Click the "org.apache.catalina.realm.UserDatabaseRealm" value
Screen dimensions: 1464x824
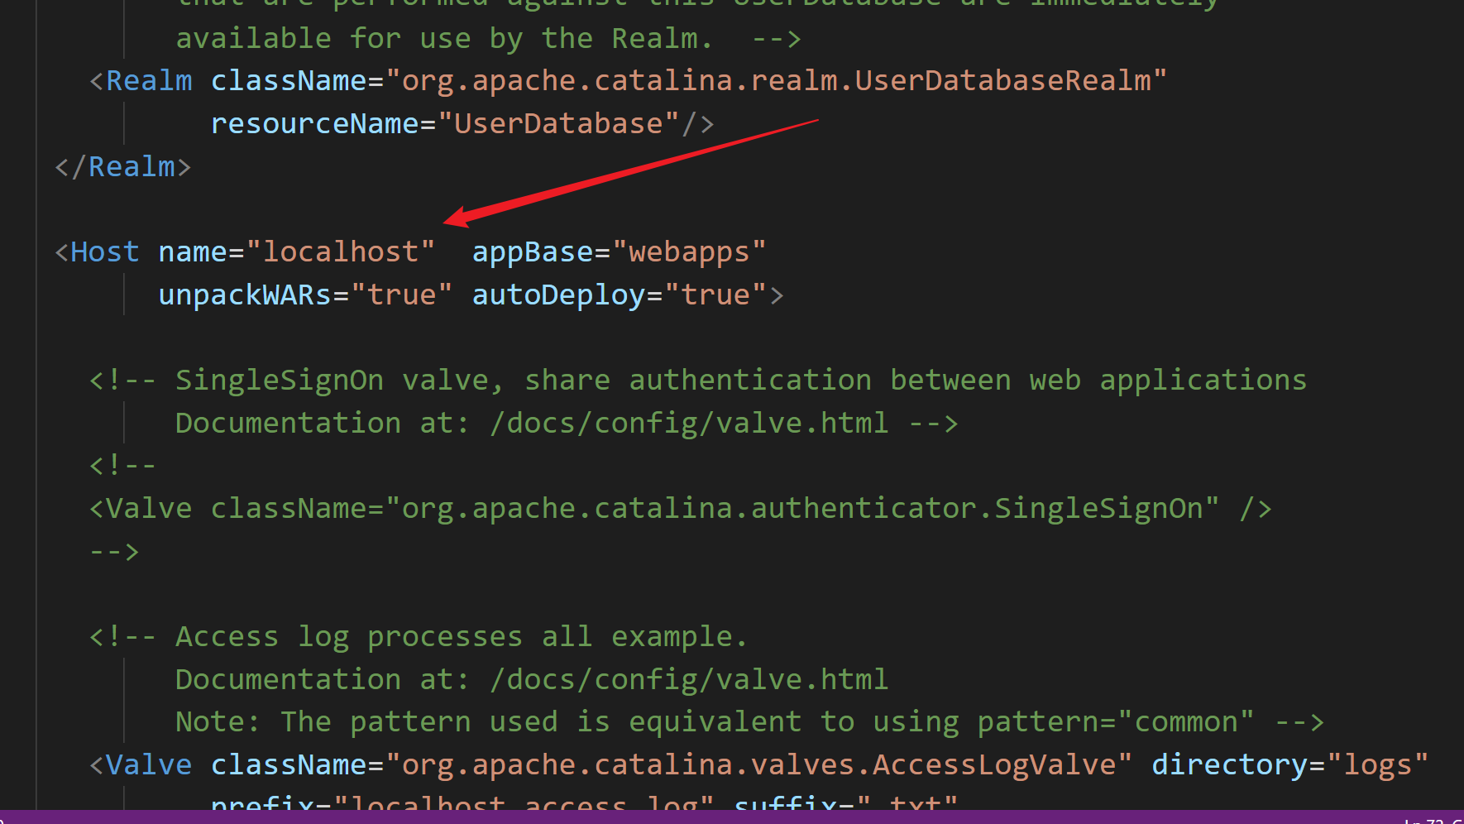point(777,81)
